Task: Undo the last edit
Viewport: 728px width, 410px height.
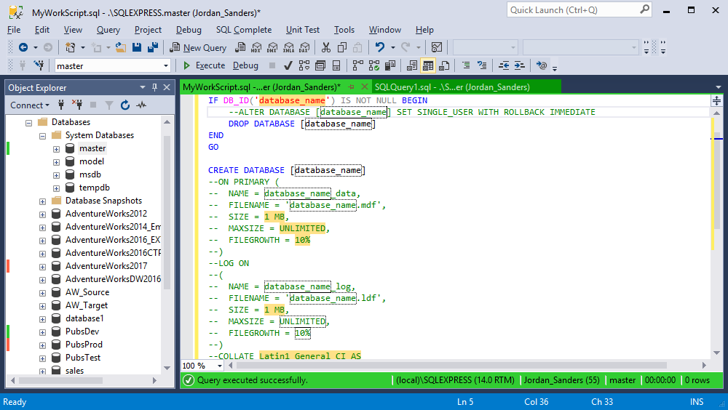Action: coord(380,47)
